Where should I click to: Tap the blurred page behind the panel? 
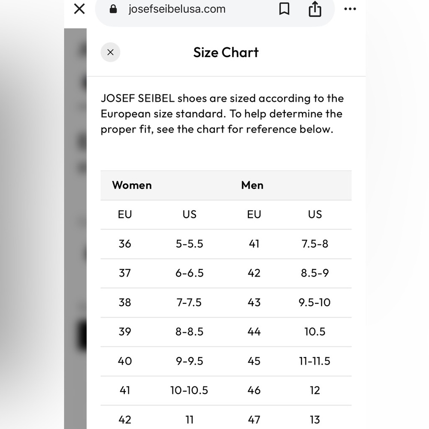click(75, 229)
